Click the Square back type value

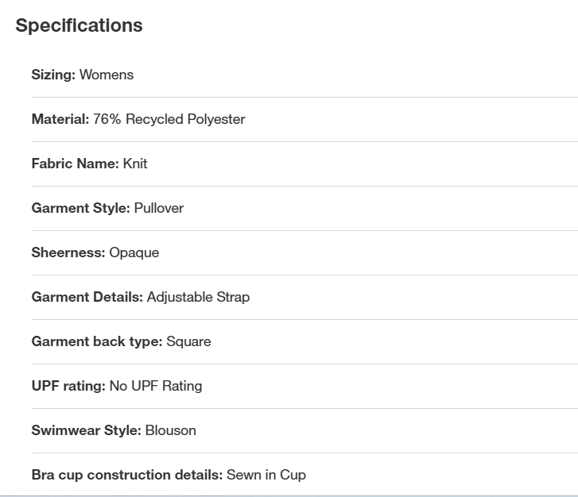pos(188,341)
